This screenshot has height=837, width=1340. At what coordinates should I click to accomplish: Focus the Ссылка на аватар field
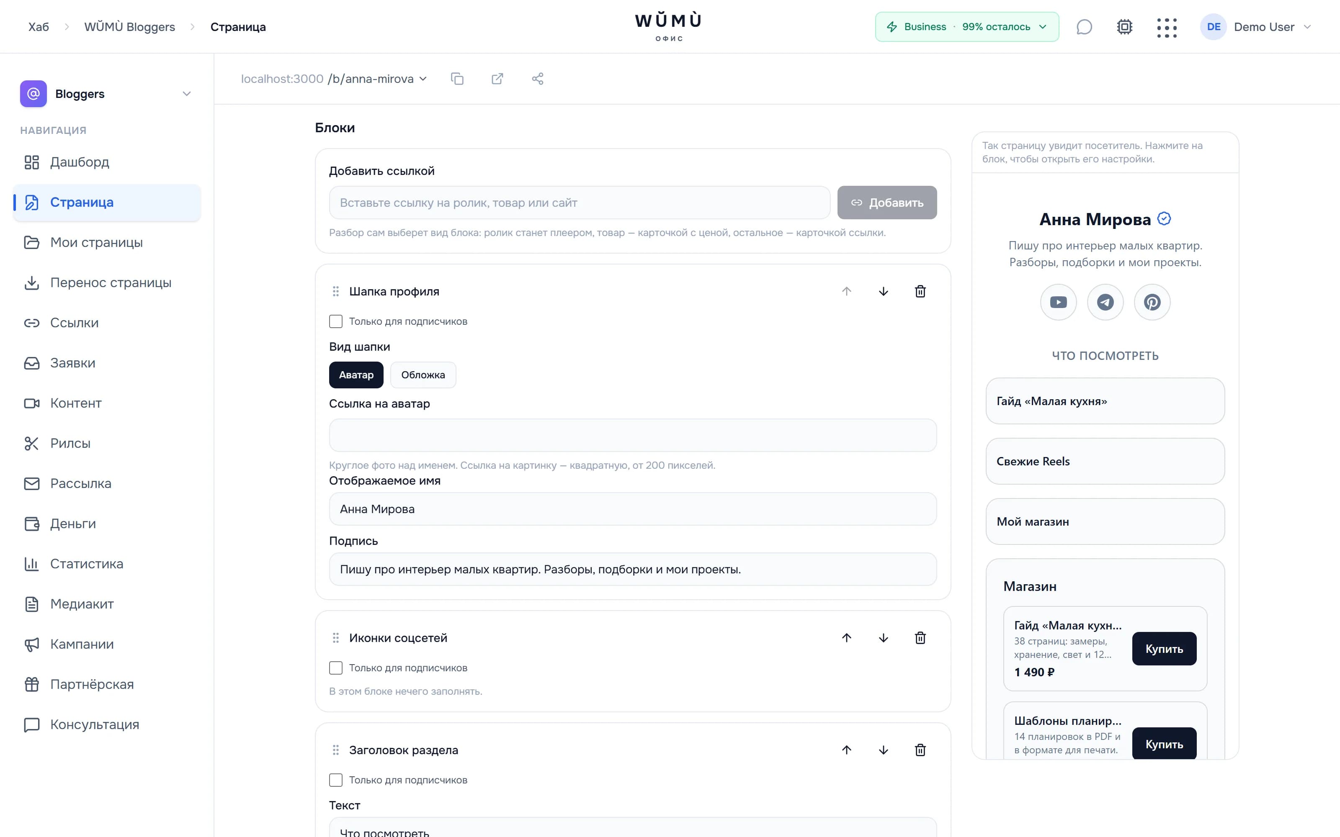click(632, 435)
